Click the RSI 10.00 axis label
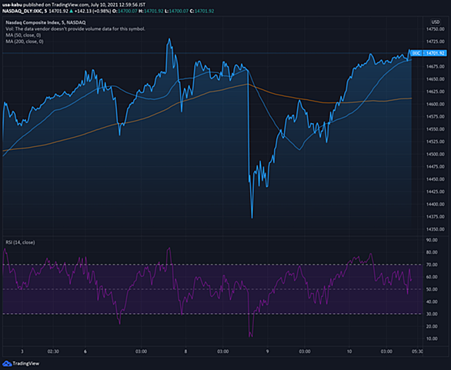The width and height of the screenshot is (451, 370). pos(432,338)
